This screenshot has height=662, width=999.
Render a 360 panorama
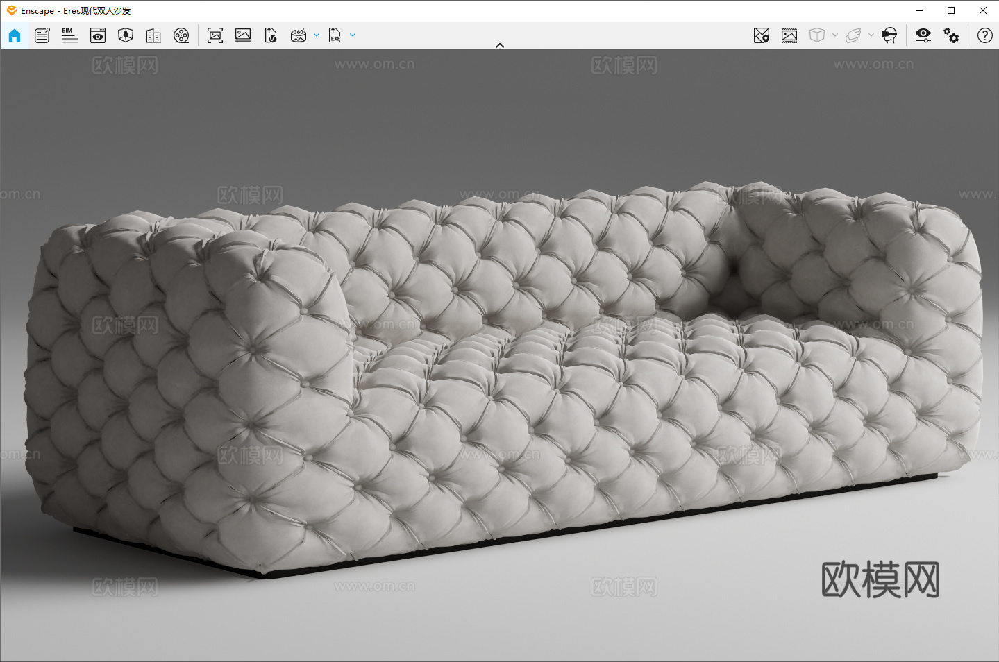299,35
